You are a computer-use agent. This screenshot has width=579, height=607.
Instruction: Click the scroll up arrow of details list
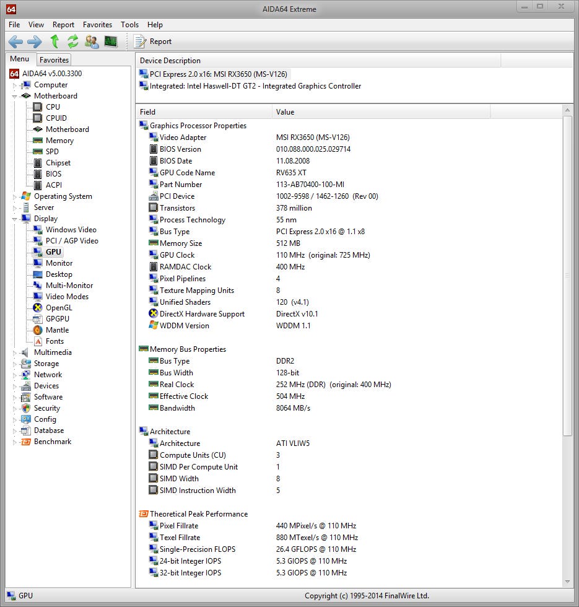567,110
